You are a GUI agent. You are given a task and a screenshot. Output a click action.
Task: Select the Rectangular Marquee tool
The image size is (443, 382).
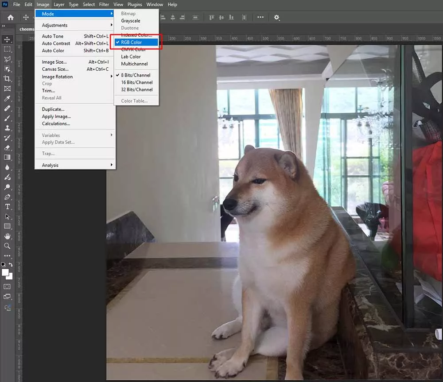point(7,49)
